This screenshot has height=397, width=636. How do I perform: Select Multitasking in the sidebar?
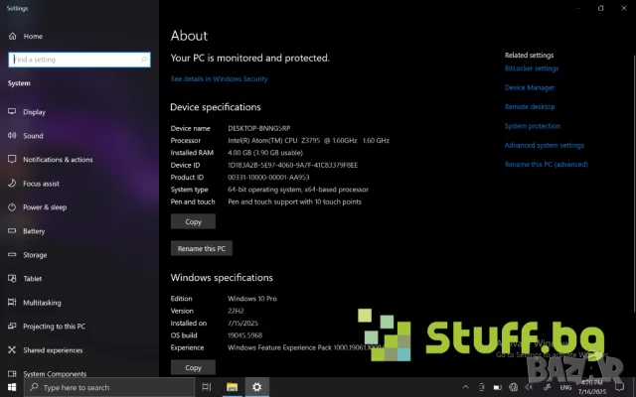click(x=42, y=303)
